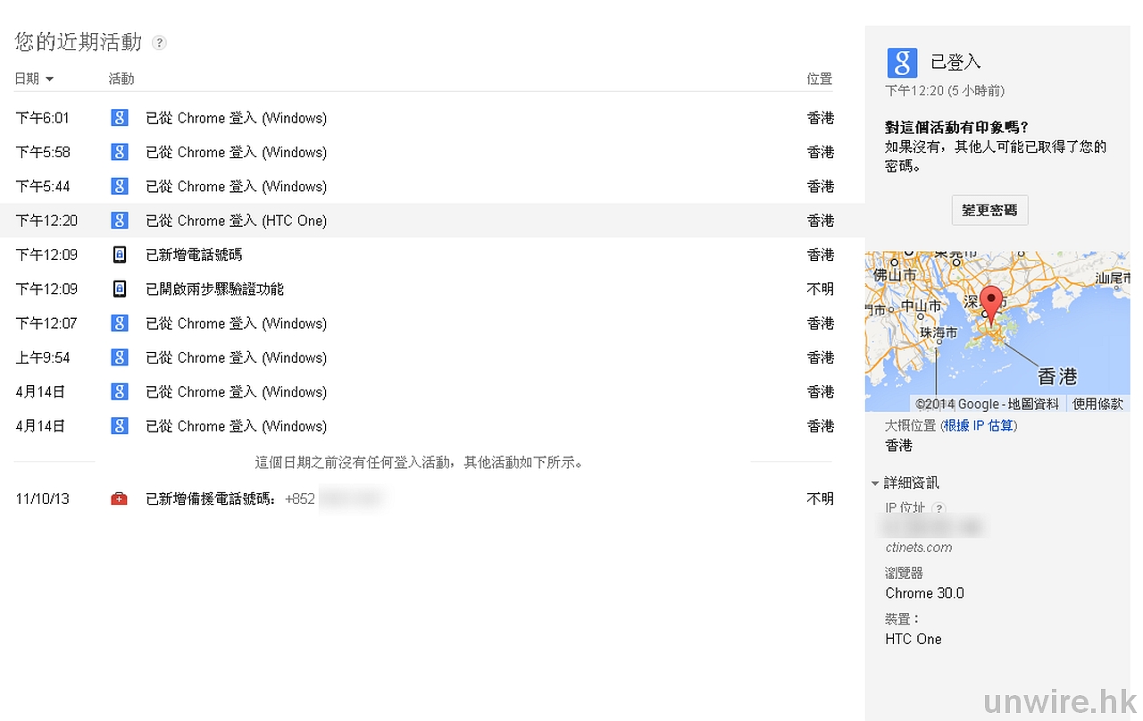This screenshot has width=1143, height=721.
Task: Click help icon beside 您的近期活動 heading
Action: (x=159, y=42)
